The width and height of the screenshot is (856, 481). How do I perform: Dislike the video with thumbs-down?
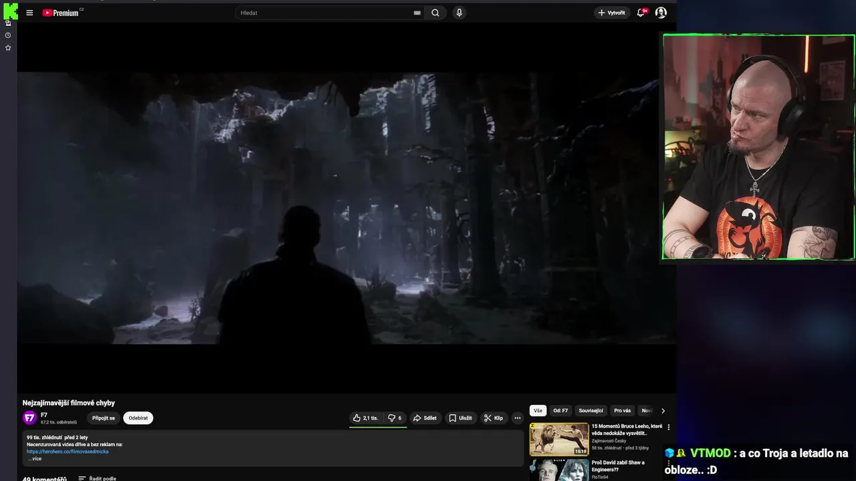pos(395,418)
